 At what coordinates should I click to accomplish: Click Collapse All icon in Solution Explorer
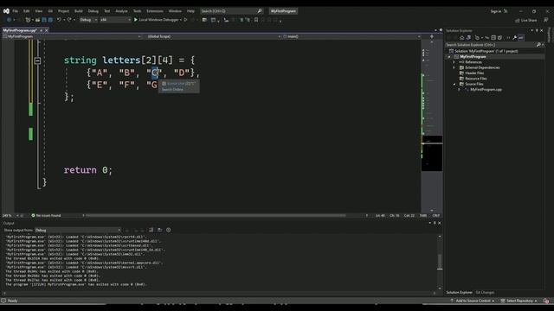coord(493,38)
